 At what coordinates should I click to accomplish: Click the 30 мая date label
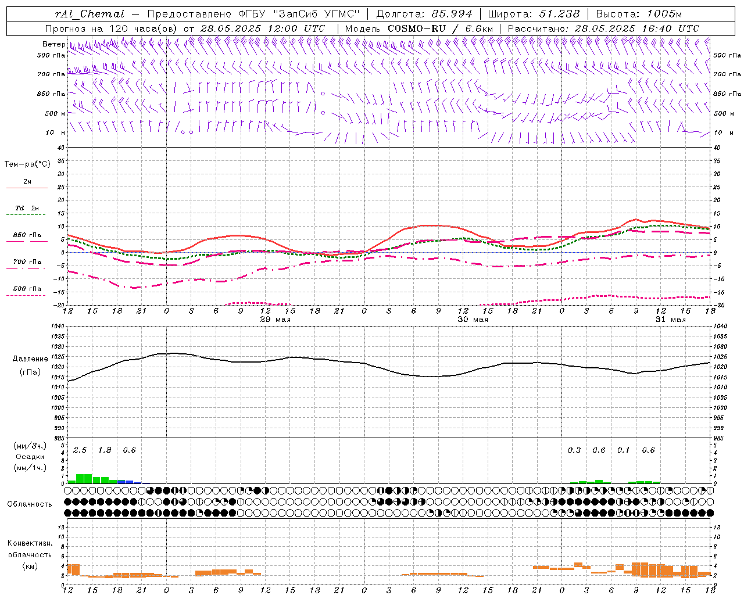click(473, 320)
